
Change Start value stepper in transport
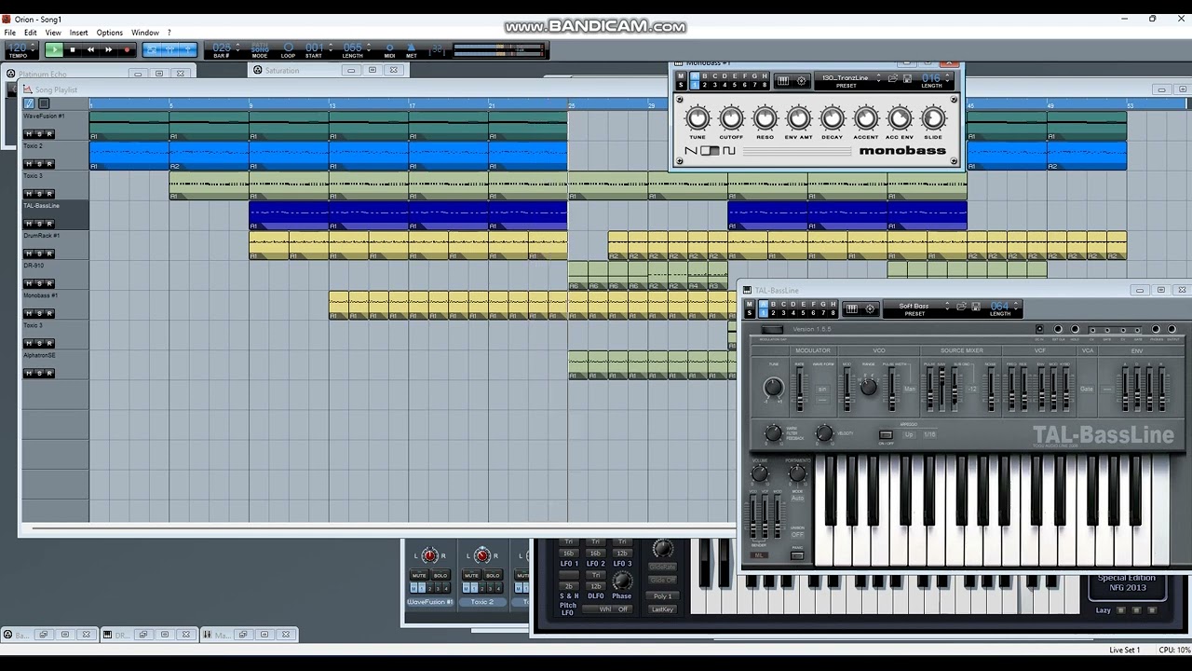331,47
